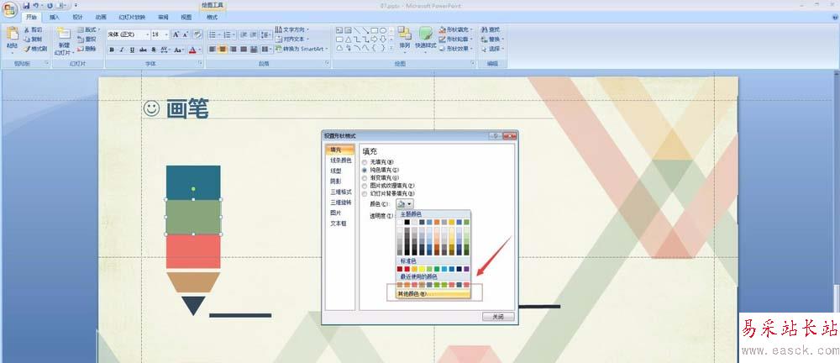Click the Italic (I) formatting icon
This screenshot has height=363, width=840.
[122, 50]
